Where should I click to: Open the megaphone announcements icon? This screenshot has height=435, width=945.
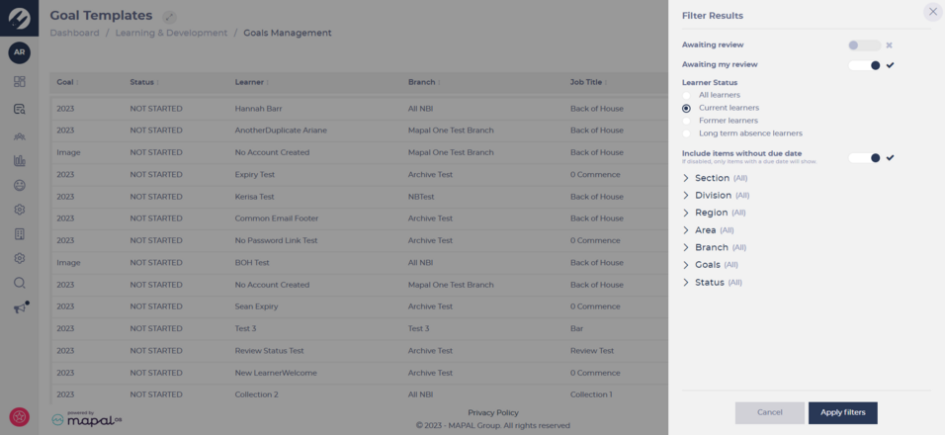[20, 307]
